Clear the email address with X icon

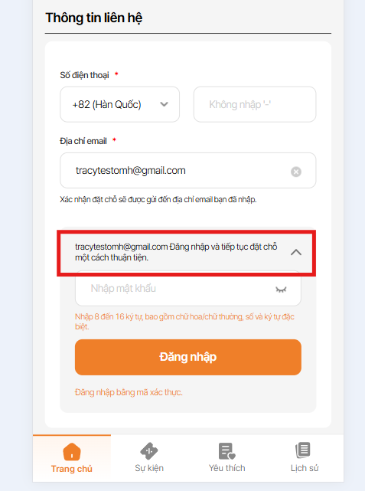296,172
